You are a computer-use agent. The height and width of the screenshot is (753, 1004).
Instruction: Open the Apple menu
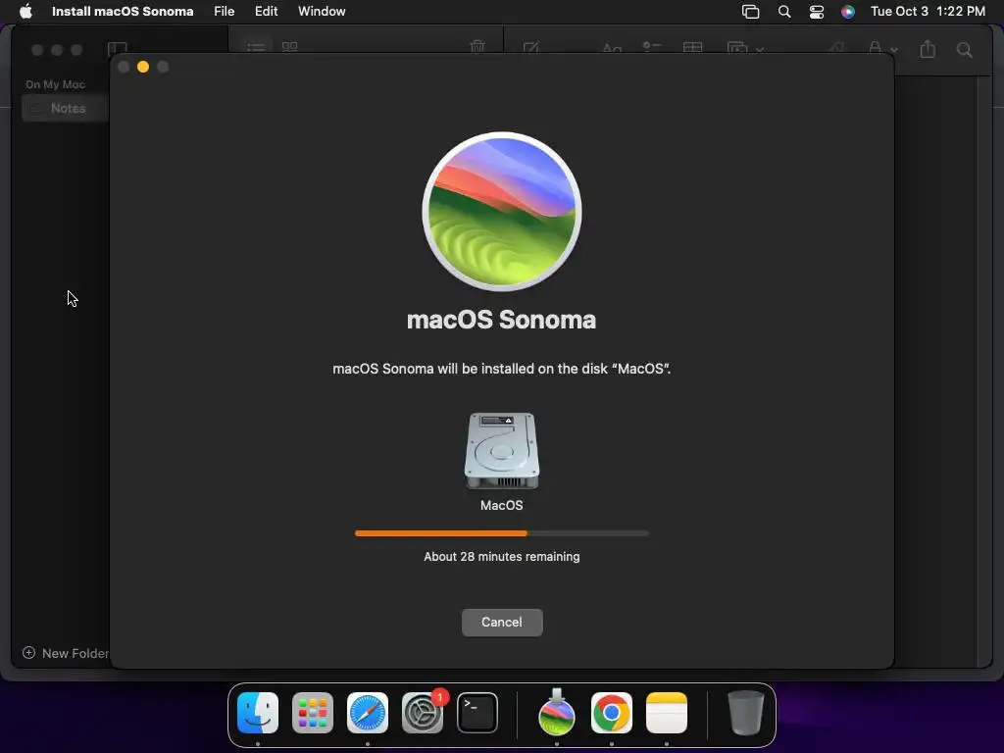coord(25,12)
